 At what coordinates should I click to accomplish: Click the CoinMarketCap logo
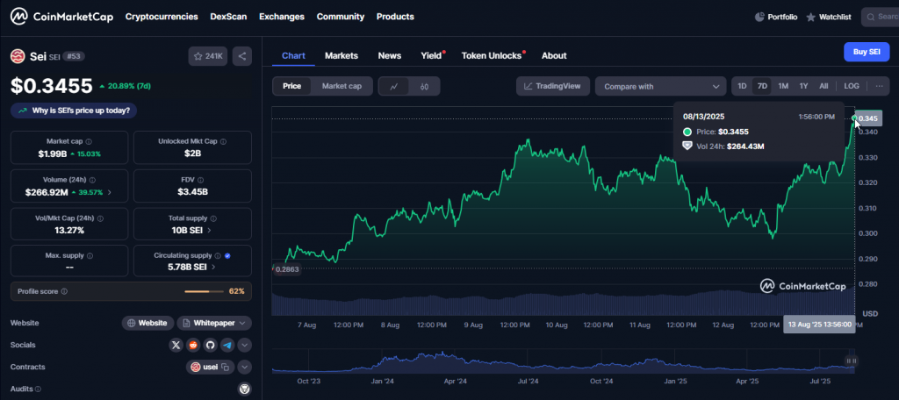62,17
